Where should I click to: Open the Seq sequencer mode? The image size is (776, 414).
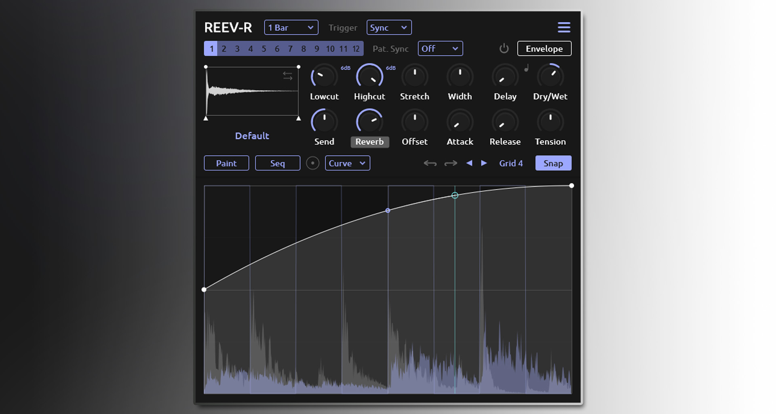278,163
